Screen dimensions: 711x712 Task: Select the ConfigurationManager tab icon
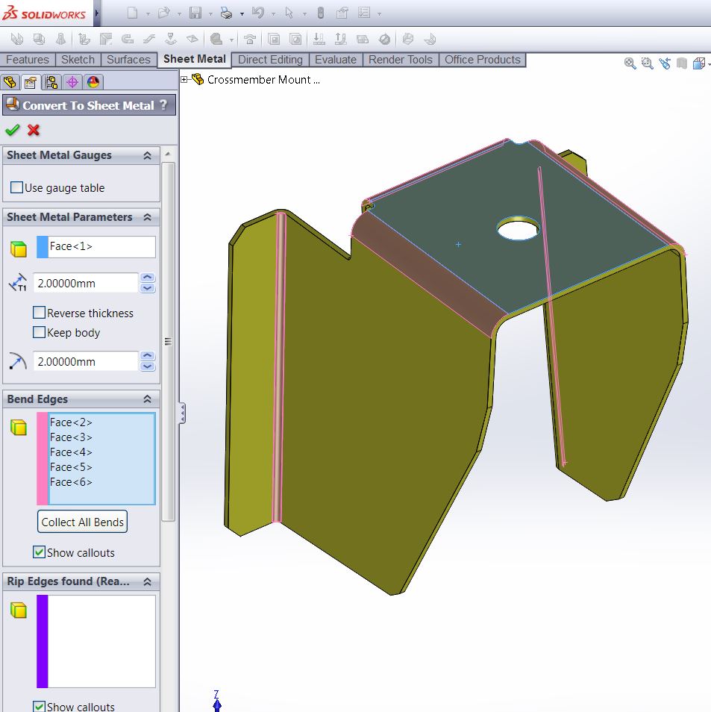51,82
